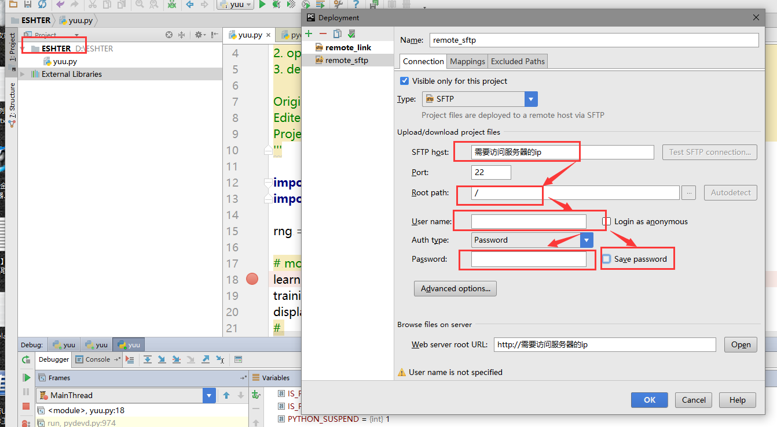Click the Open button beside Web server root URL
The image size is (777, 427).
[x=741, y=344]
